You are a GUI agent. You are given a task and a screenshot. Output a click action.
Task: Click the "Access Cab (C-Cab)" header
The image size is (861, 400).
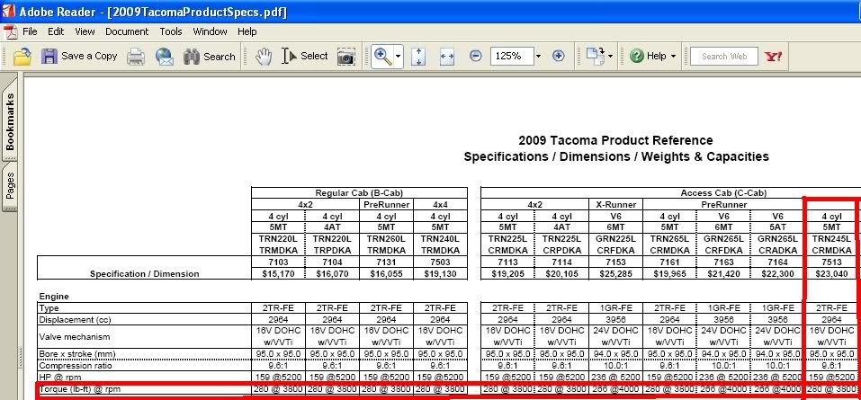point(723,193)
